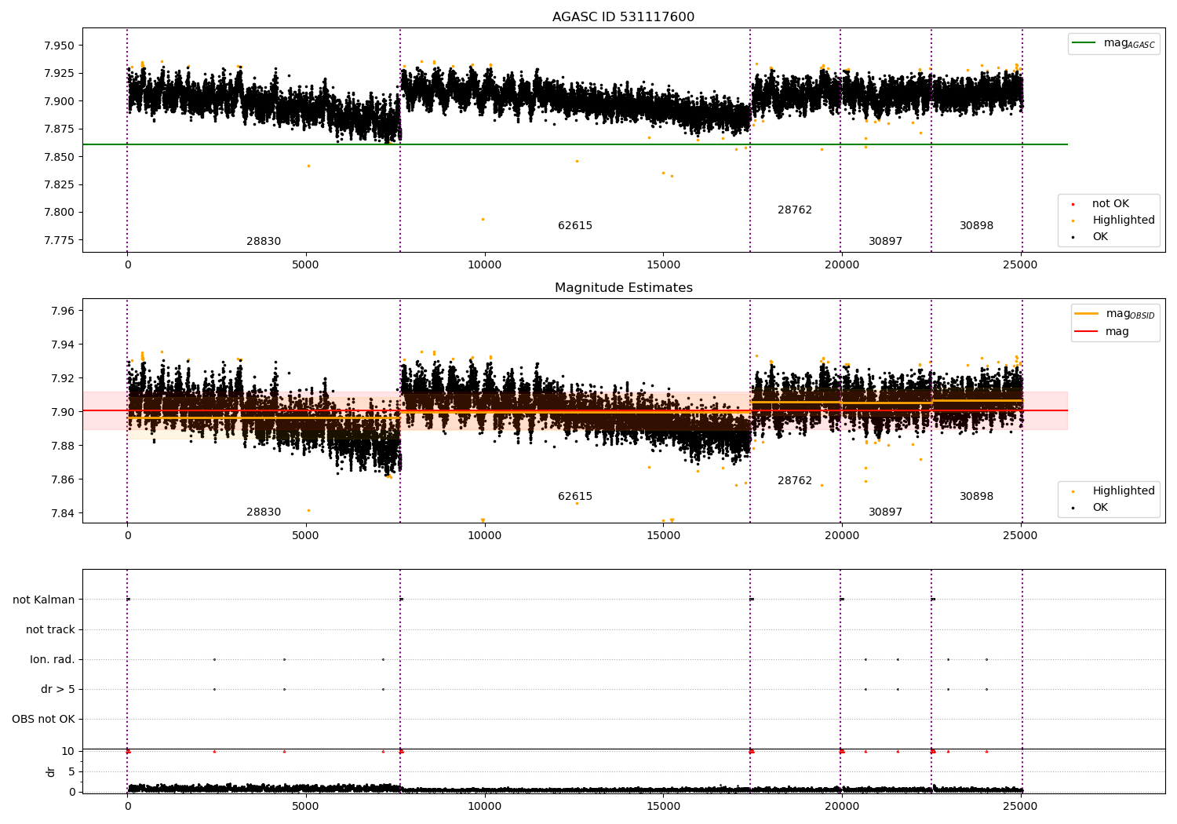Click the 7.94 y-axis tick label

(62, 345)
